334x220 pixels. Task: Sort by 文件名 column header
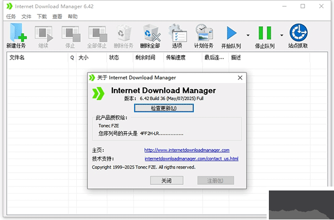(x=38, y=57)
